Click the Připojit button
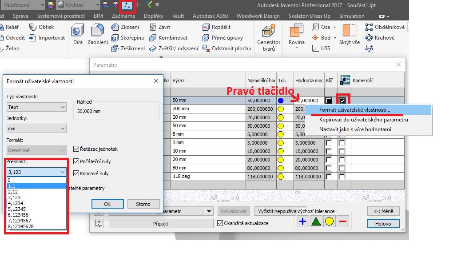461x266 pixels. [x=161, y=224]
